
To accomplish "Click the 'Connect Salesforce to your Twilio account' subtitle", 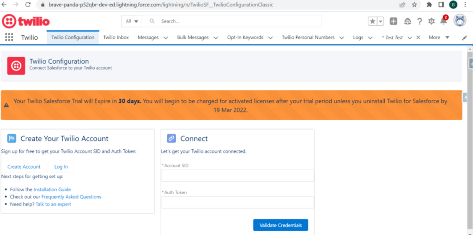I will tap(71, 68).
